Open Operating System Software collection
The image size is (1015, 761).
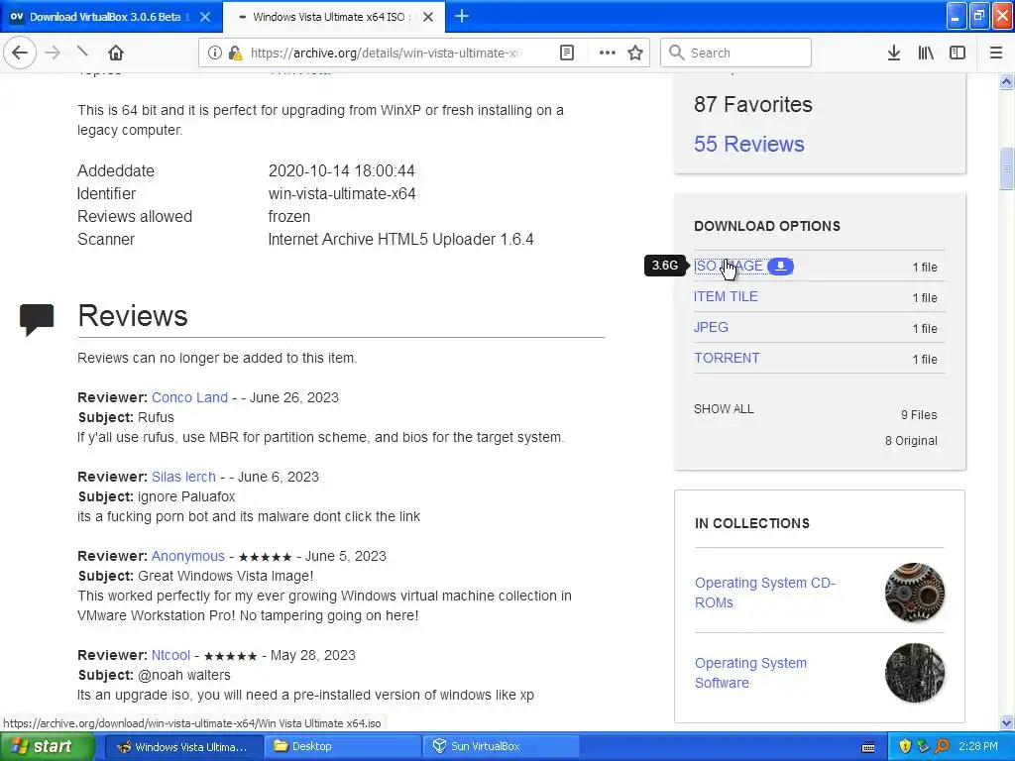[x=750, y=673]
